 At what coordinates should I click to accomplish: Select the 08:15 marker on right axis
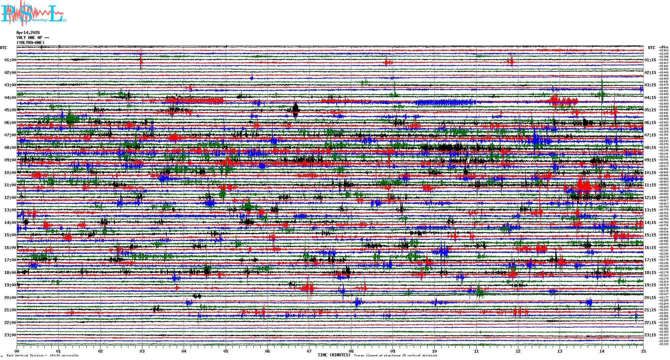650,148
